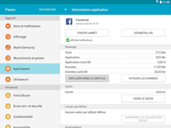Tap the Confidentialité icon
The height and width of the screenshot is (128, 171).
[8, 117]
